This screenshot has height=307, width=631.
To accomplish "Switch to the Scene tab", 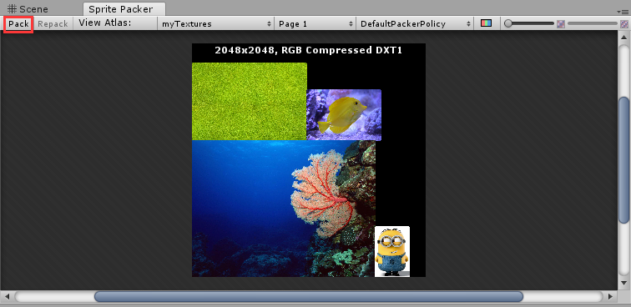I will coord(28,9).
